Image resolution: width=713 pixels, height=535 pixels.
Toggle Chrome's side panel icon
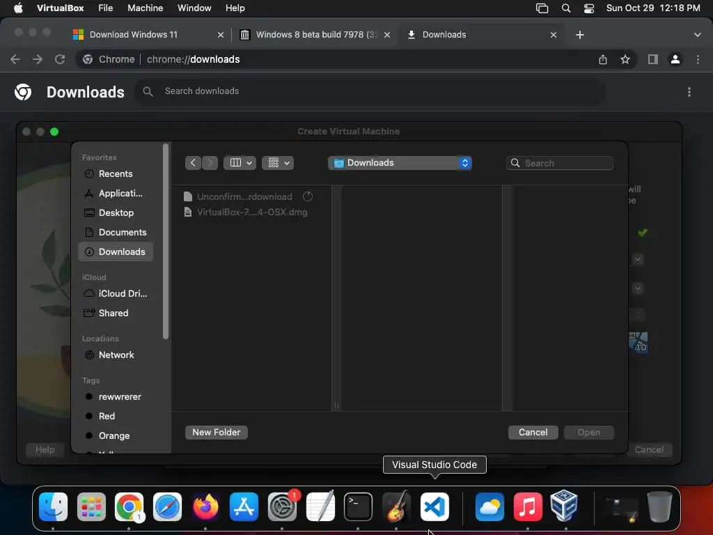[x=653, y=59]
